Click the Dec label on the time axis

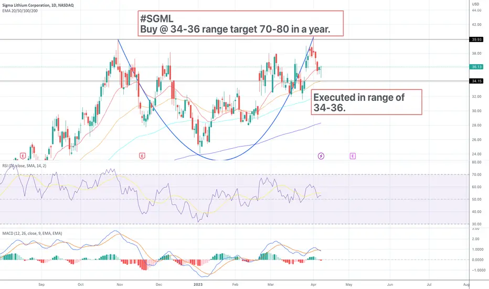pos(159,285)
